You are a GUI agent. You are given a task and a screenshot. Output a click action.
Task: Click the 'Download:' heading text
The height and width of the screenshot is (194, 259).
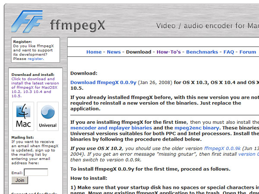coord(84,73)
